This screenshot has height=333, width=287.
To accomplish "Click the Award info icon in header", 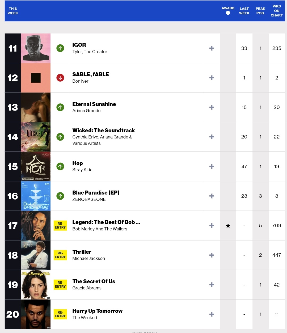I will [x=228, y=13].
